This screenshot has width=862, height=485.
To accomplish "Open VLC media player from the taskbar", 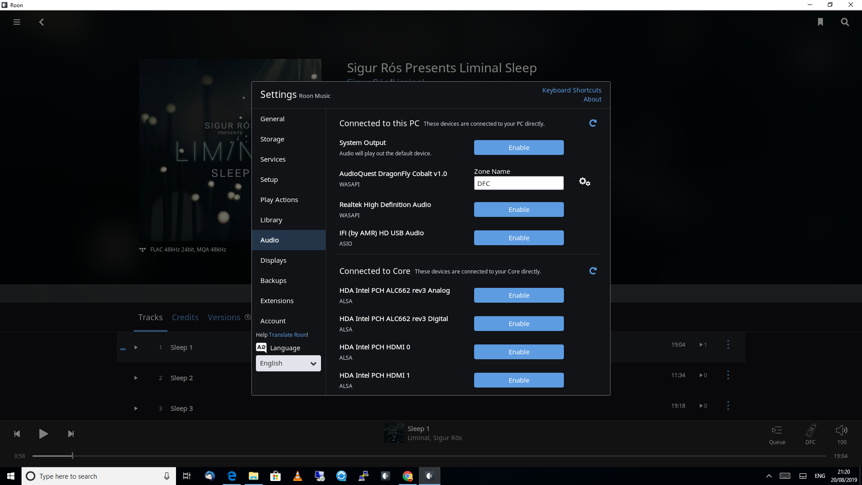I will click(298, 476).
